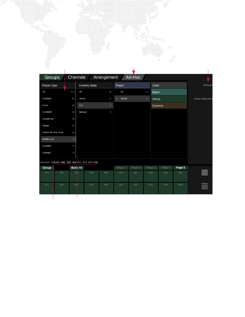Click Clear Selection
This screenshot has width=245, height=317.
(203, 99)
